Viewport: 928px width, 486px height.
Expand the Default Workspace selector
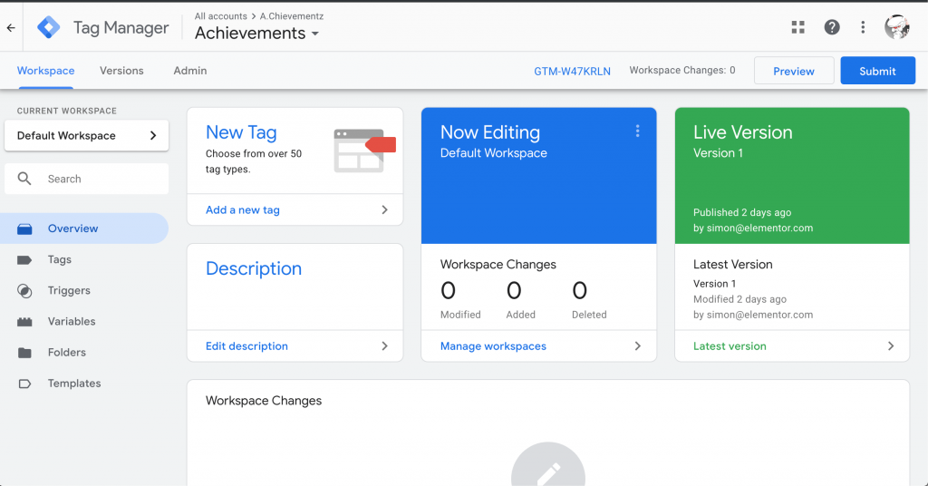[86, 136]
